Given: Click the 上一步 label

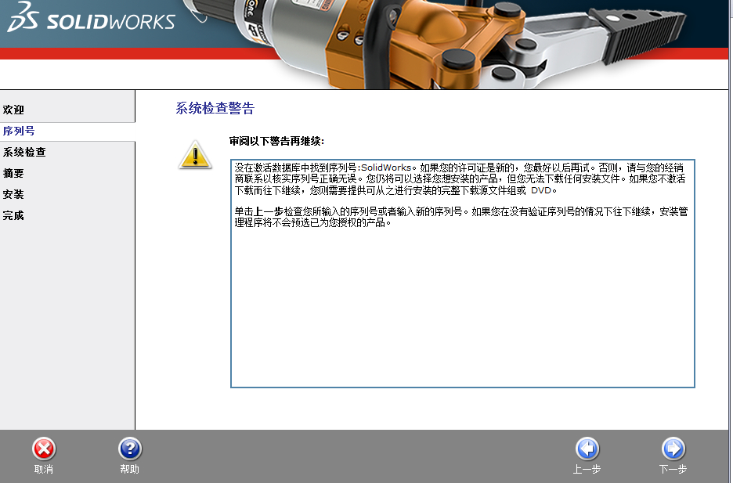Looking at the screenshot, I should [x=587, y=469].
